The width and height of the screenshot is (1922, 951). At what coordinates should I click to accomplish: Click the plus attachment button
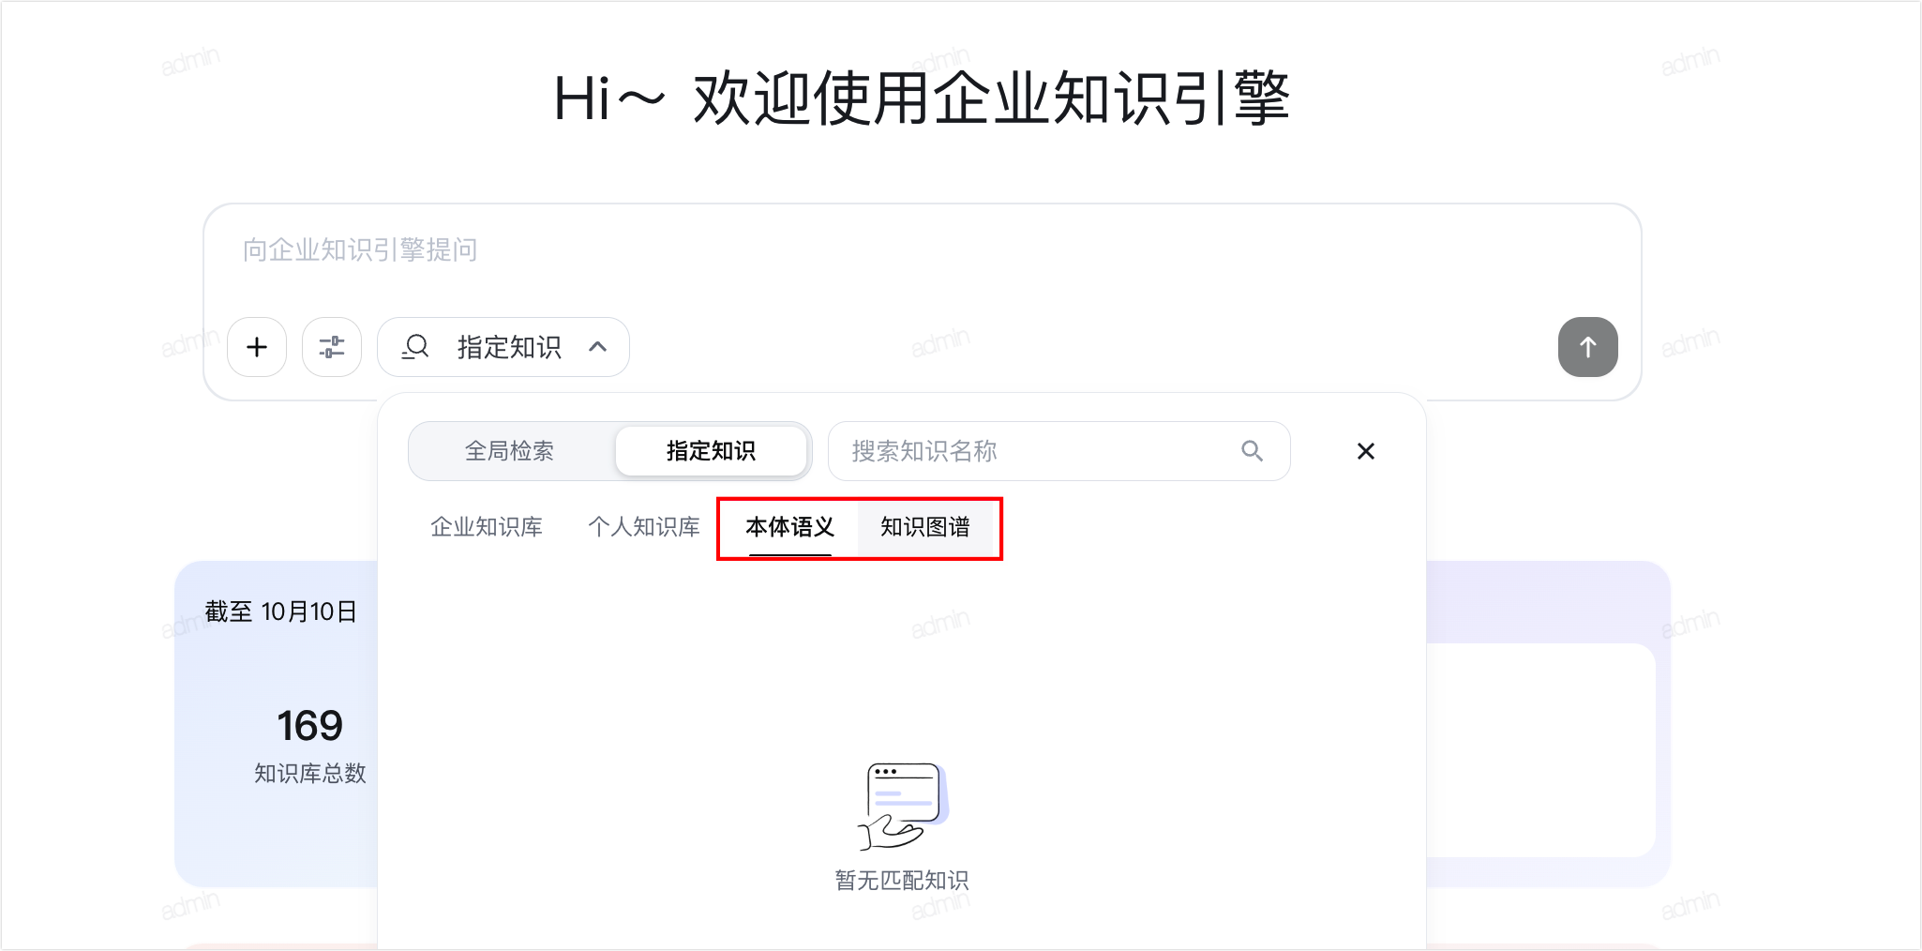(x=257, y=347)
